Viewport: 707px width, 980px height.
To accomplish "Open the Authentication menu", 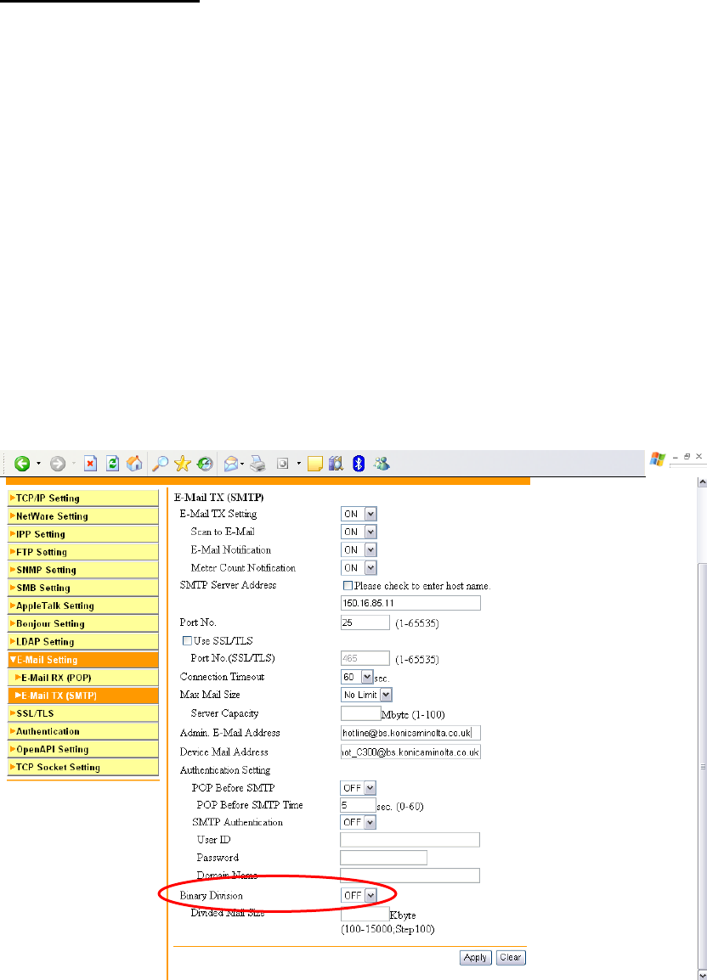I will click(82, 731).
